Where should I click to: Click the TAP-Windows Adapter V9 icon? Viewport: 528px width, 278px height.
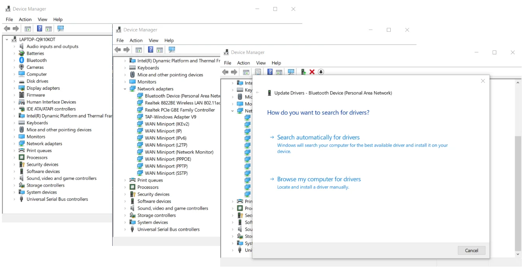[140, 117]
